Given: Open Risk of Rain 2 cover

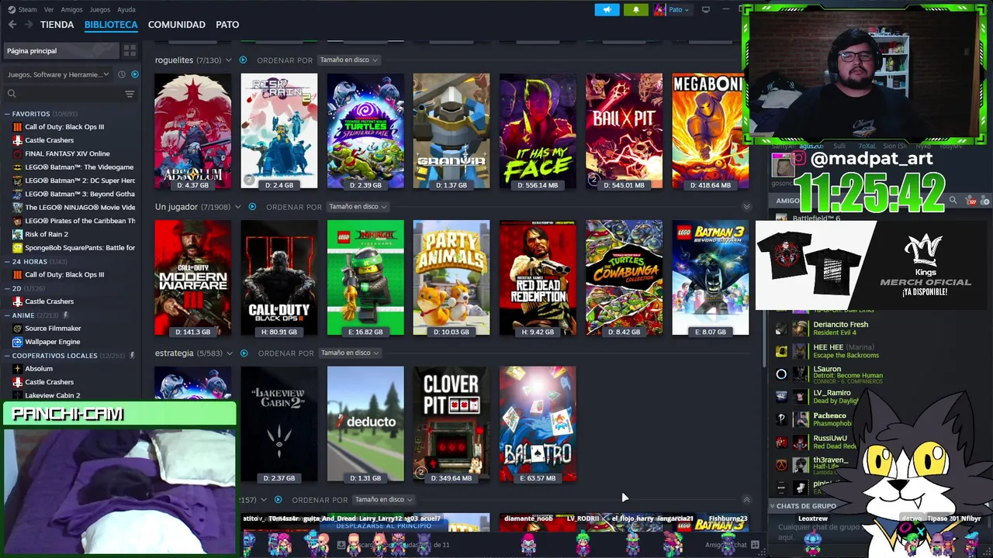Looking at the screenshot, I should [x=279, y=131].
